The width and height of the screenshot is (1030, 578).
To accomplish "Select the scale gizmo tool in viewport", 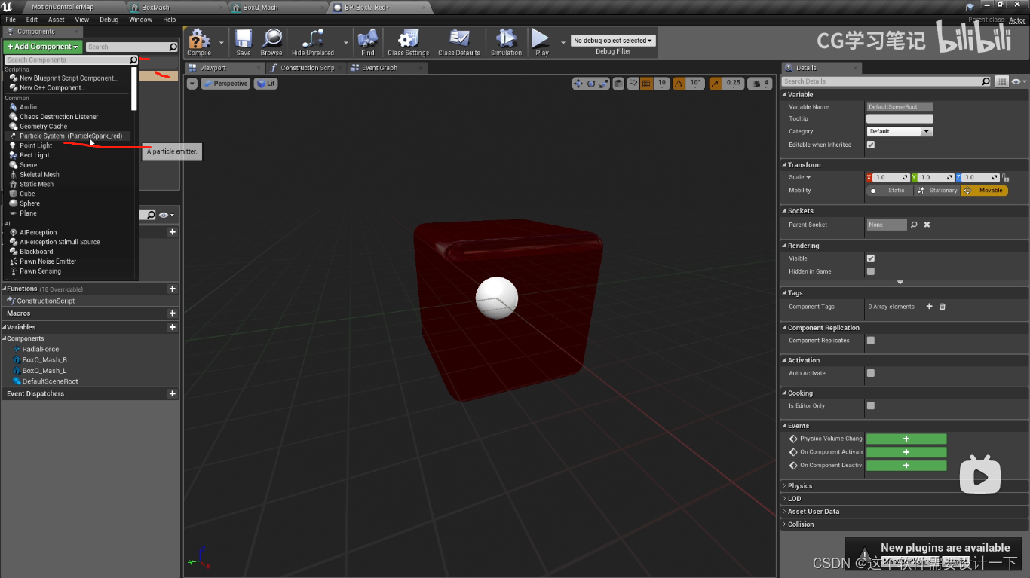I will pyautogui.click(x=603, y=84).
